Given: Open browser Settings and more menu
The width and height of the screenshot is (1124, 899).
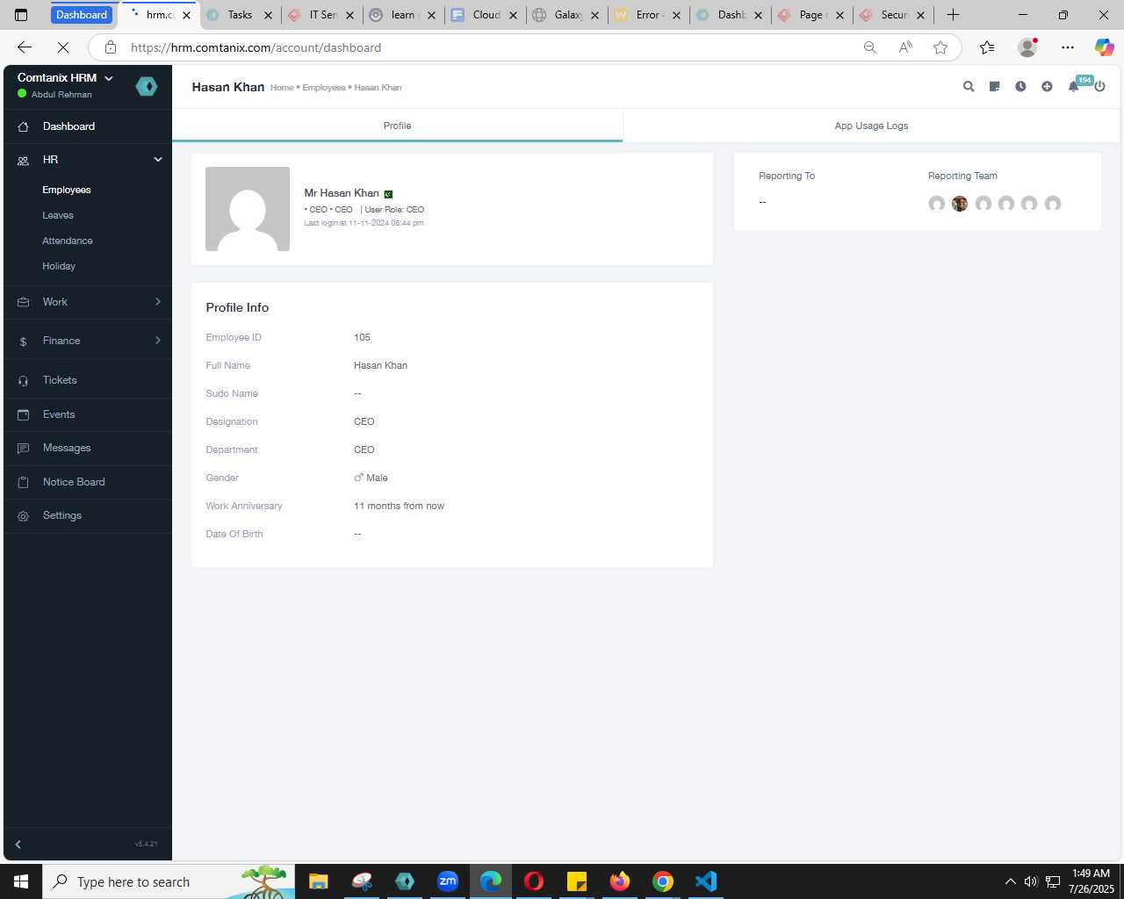Looking at the screenshot, I should click(1068, 47).
